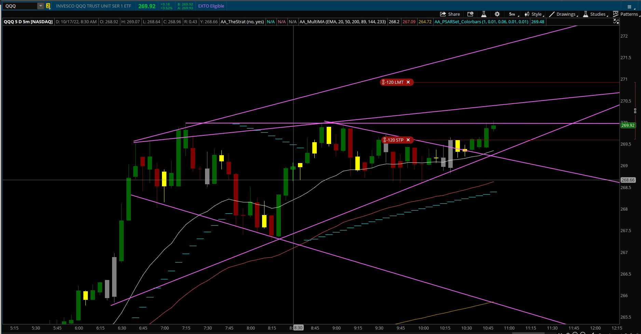Image resolution: width=641 pixels, height=334 pixels.
Task: Click the gray 268.66 price axis label
Action: tap(628, 180)
